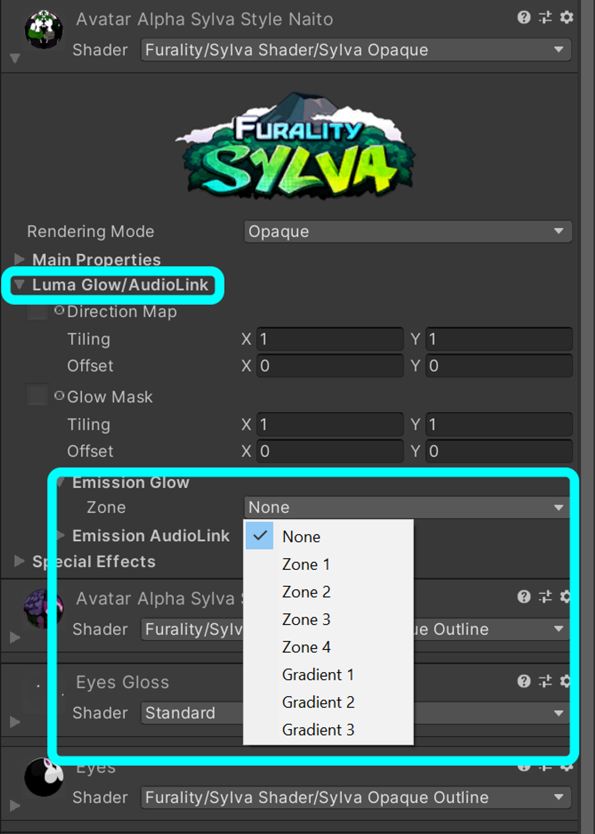Screen dimensions: 595x834
Task: Open texture picker circle for Glow Mask
Action: (59, 396)
